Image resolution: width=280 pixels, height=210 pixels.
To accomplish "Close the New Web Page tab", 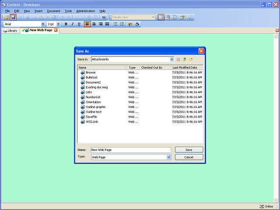I will click(x=56, y=30).
